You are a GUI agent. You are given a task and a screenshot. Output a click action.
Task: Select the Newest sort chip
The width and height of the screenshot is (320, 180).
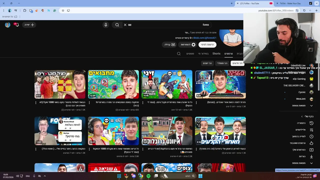237,63
